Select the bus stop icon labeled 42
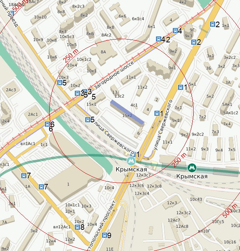Image resolution: width=240 pixels, height=251 pixels. tap(159, 39)
